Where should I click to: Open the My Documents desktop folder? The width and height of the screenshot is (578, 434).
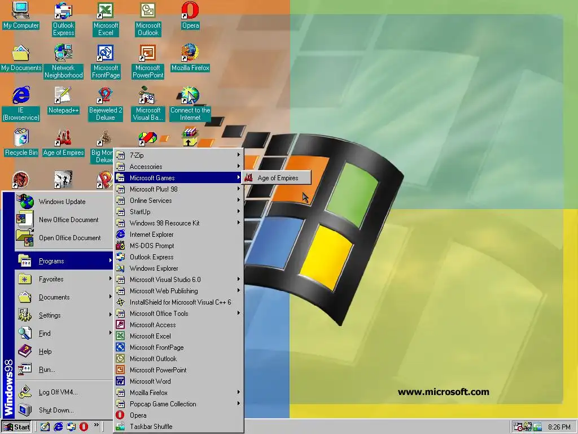coord(21,58)
